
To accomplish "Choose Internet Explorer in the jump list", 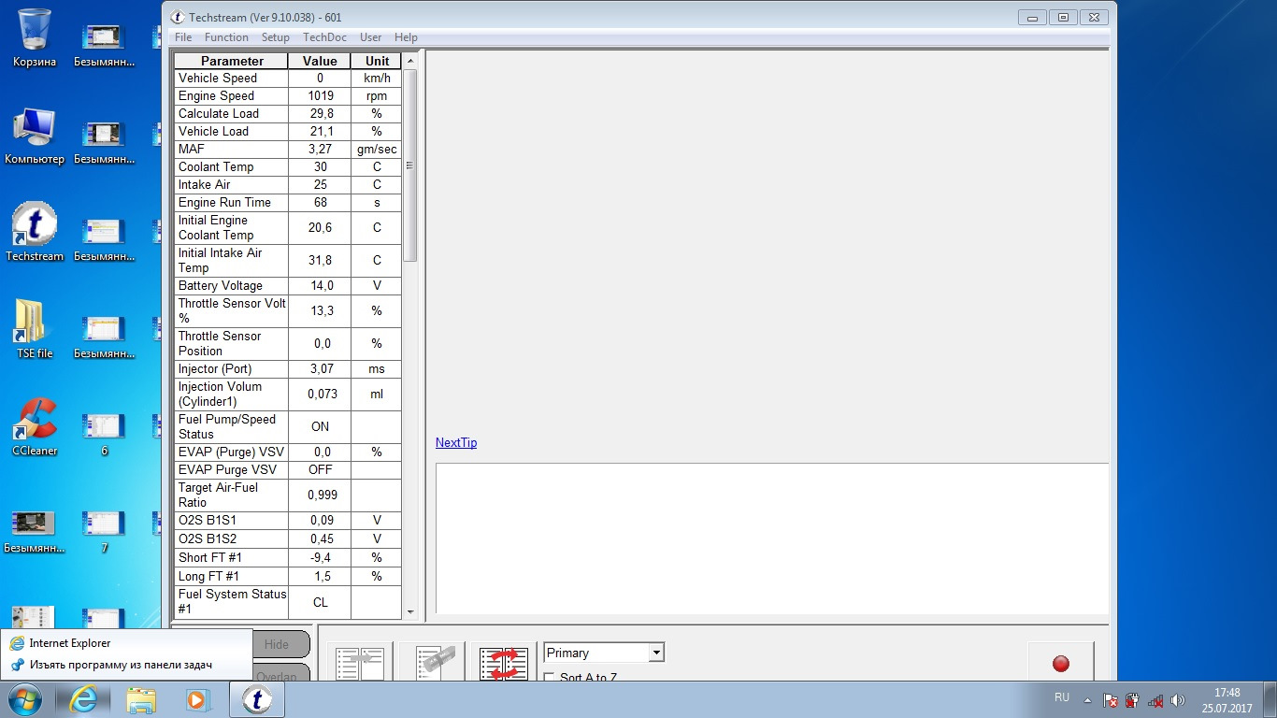I will click(x=126, y=643).
